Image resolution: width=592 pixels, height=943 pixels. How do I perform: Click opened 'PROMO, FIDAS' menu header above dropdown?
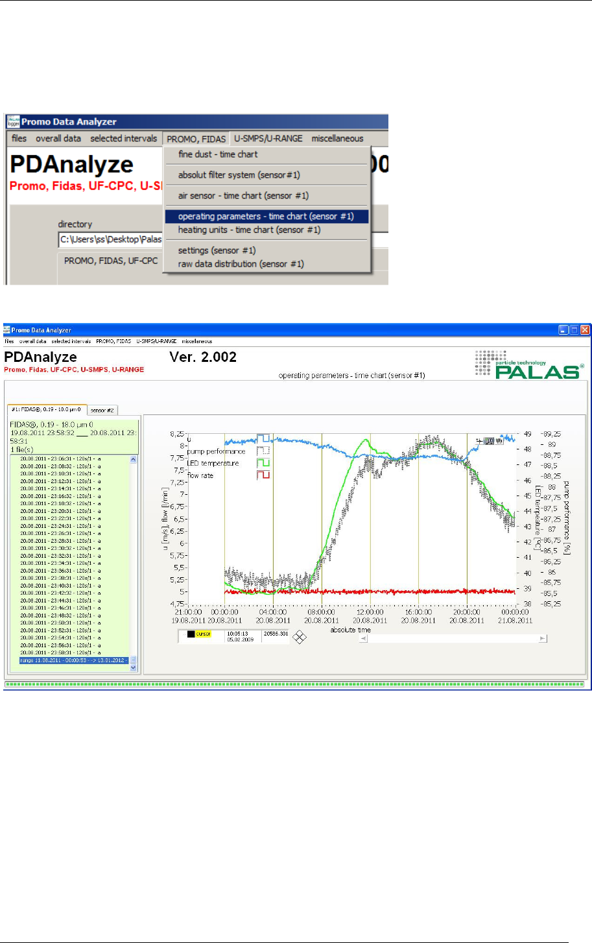tap(196, 139)
